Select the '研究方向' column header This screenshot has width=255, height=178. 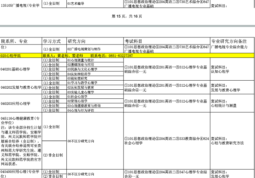click(76, 41)
